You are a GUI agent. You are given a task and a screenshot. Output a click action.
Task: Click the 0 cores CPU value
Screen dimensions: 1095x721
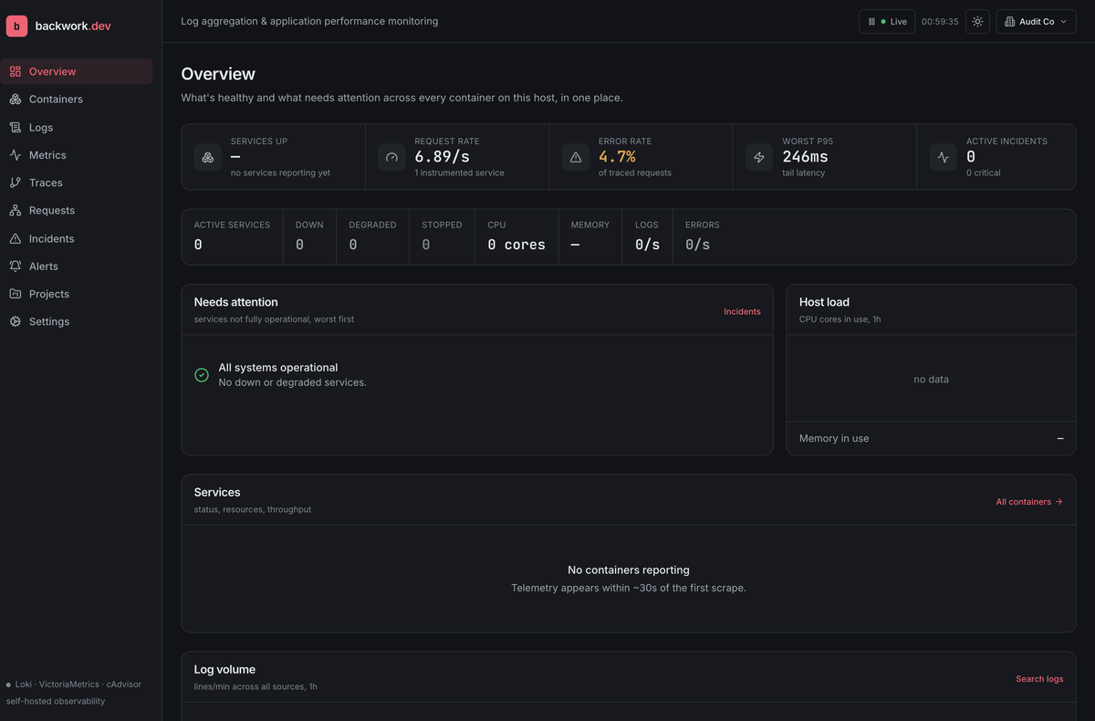click(516, 245)
